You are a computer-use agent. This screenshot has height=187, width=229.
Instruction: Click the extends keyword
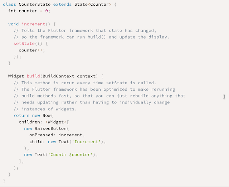point(61,4)
